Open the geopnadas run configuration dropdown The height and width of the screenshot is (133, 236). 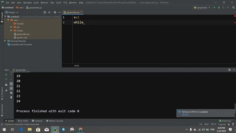[x=202, y=7]
